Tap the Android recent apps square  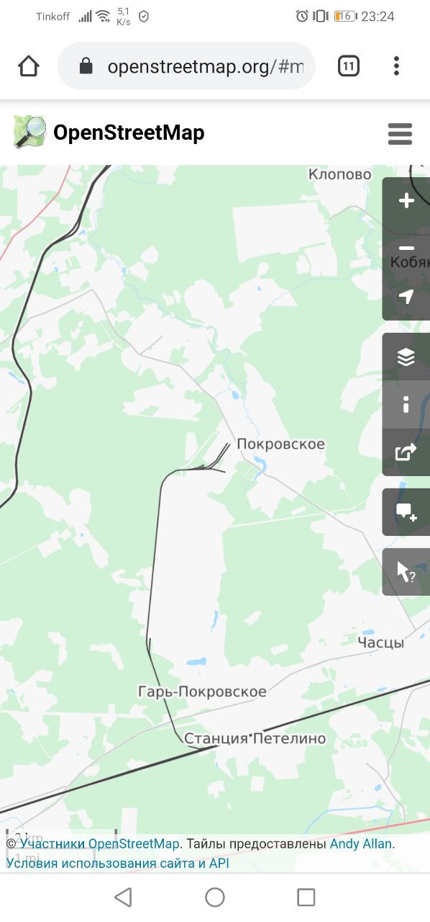point(306,897)
